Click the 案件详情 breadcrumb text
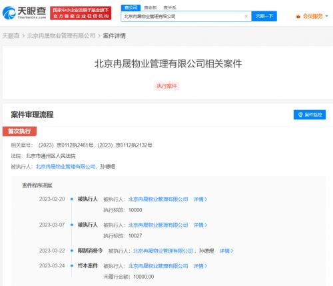Screen dimensions: 333x286 click(115, 36)
